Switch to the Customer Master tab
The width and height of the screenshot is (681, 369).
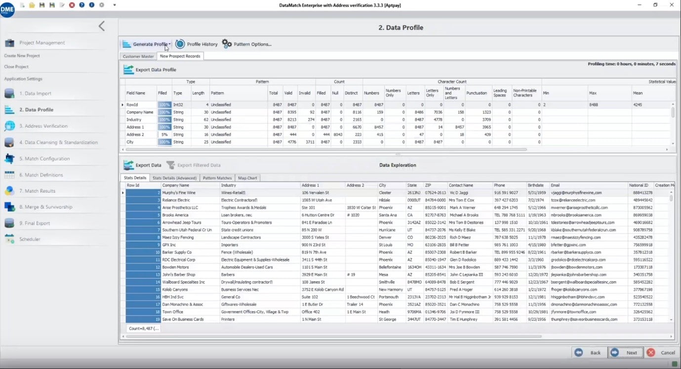(138, 56)
